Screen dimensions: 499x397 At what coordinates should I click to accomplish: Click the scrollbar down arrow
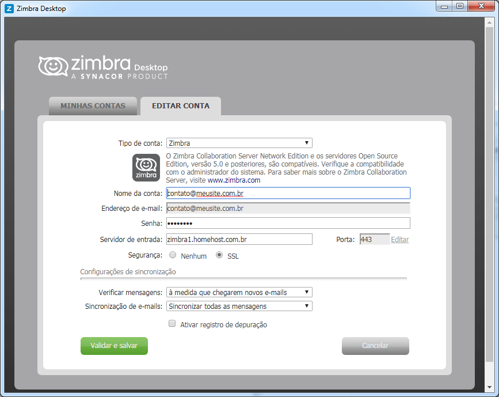pyautogui.click(x=489, y=387)
